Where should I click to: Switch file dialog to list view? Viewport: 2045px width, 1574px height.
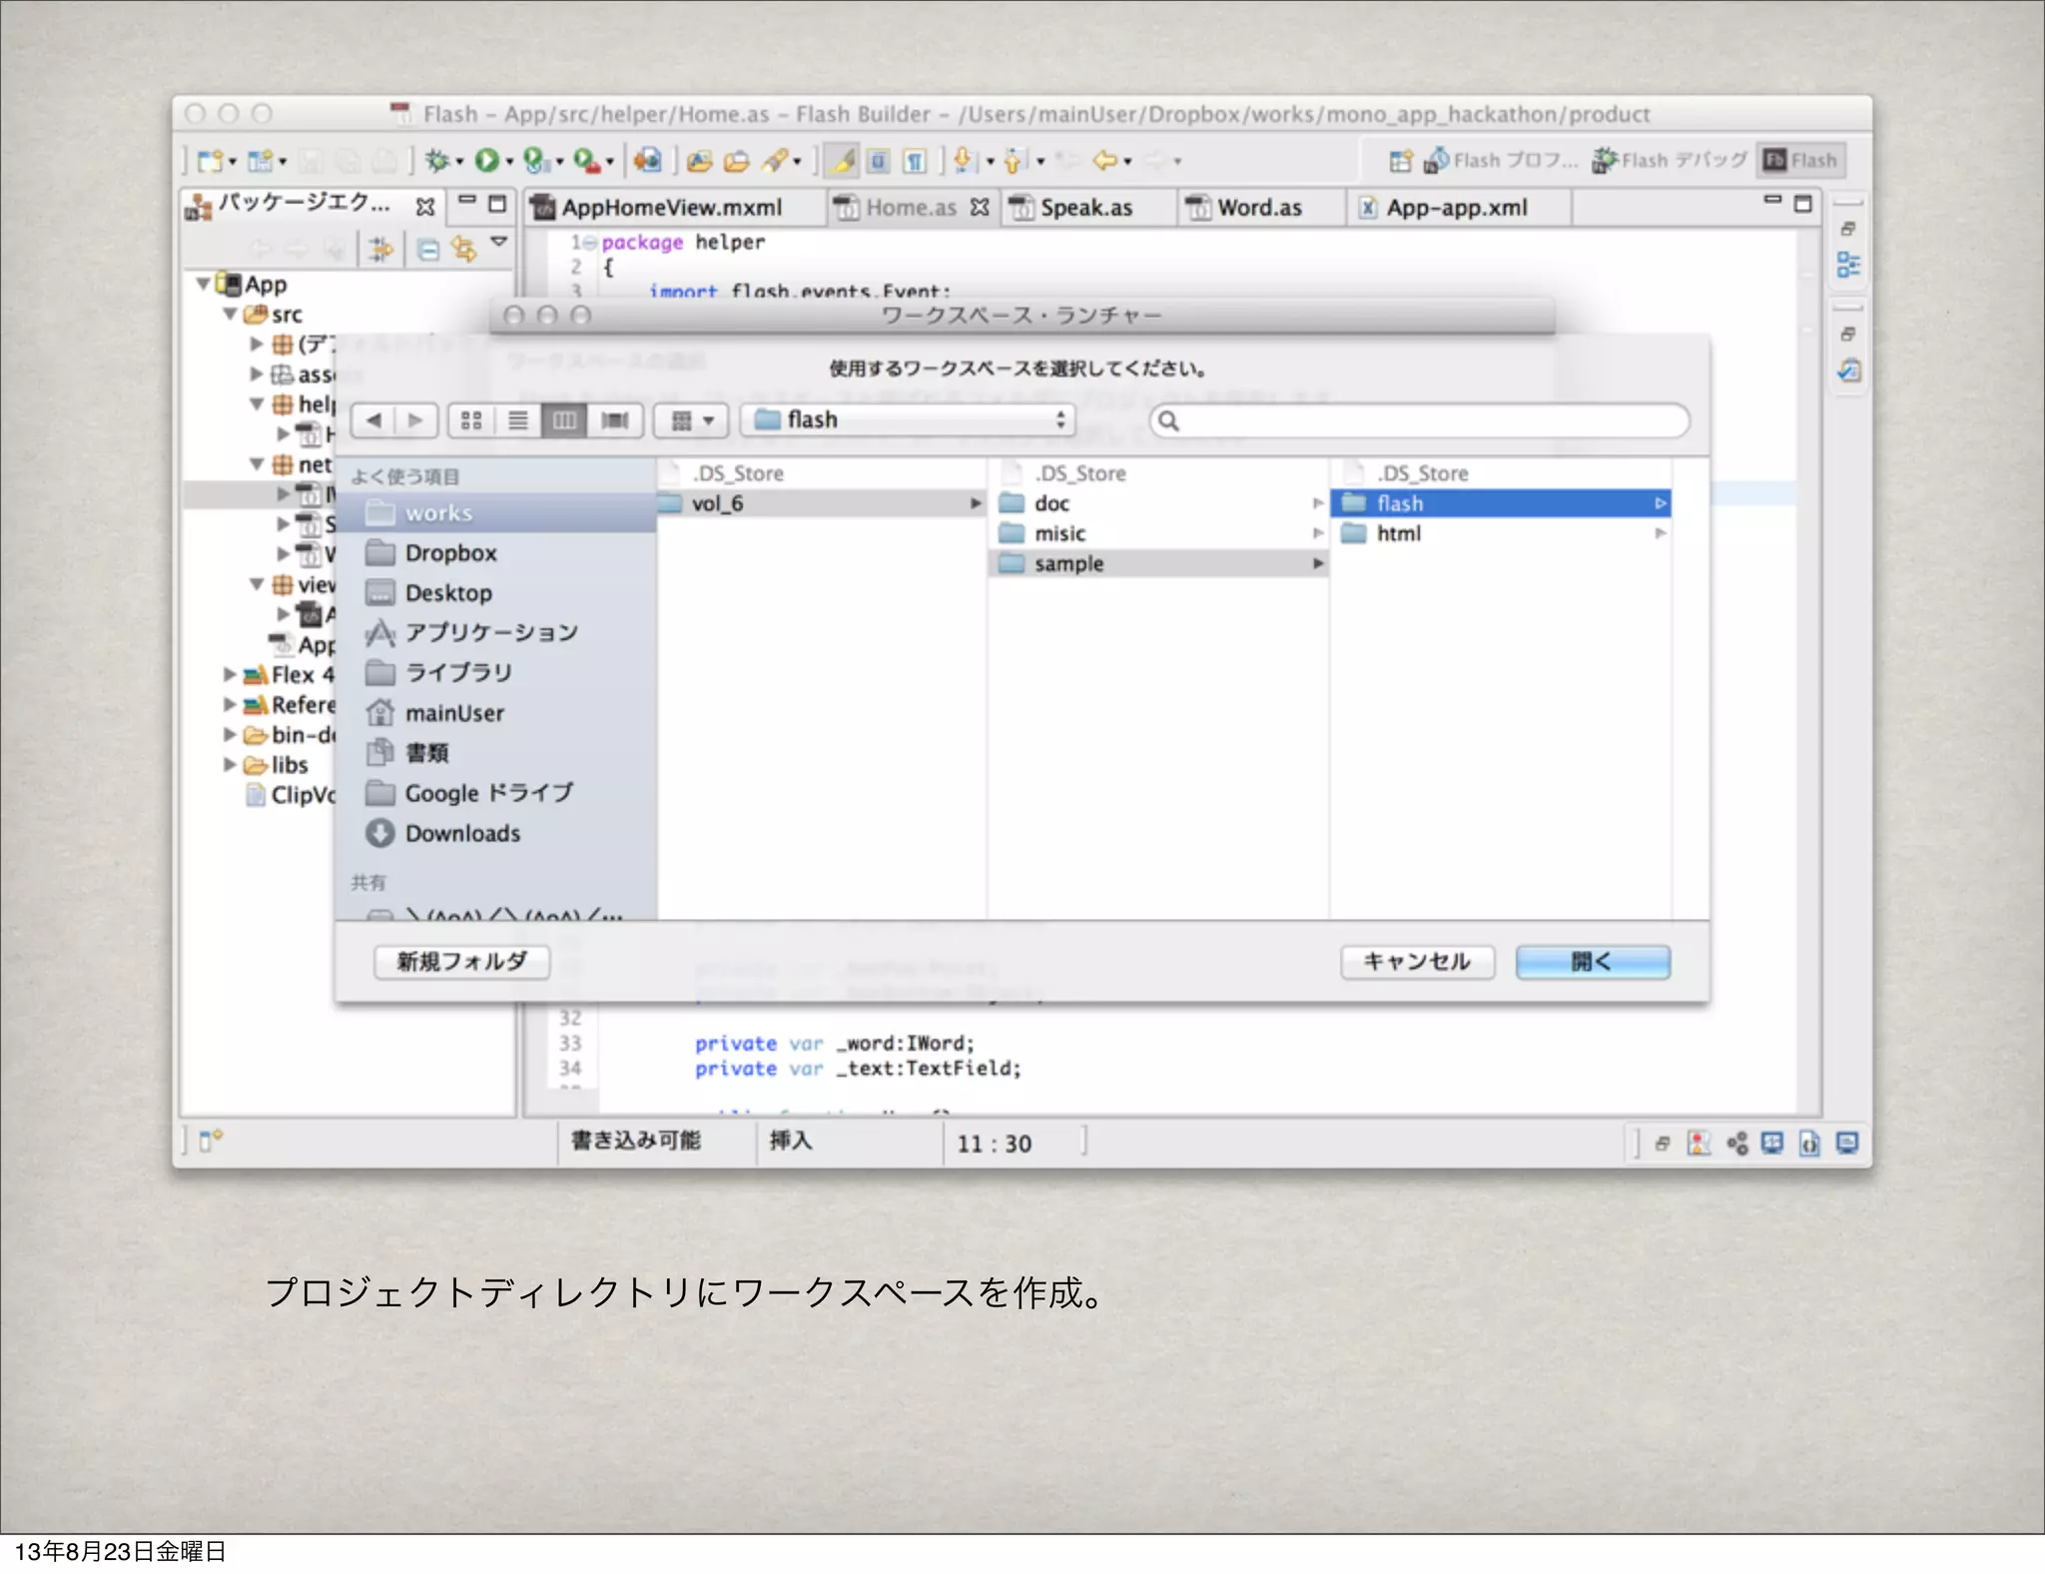coord(517,420)
